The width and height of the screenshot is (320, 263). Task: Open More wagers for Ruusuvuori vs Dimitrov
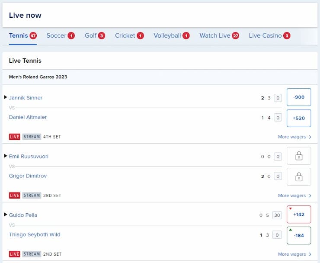pyautogui.click(x=294, y=196)
